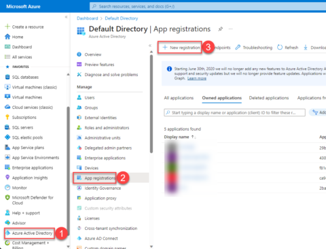Open SQL servers icon

point(7,127)
